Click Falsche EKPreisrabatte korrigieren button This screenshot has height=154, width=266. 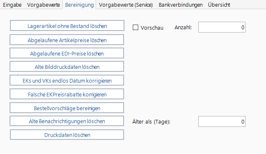click(x=67, y=94)
